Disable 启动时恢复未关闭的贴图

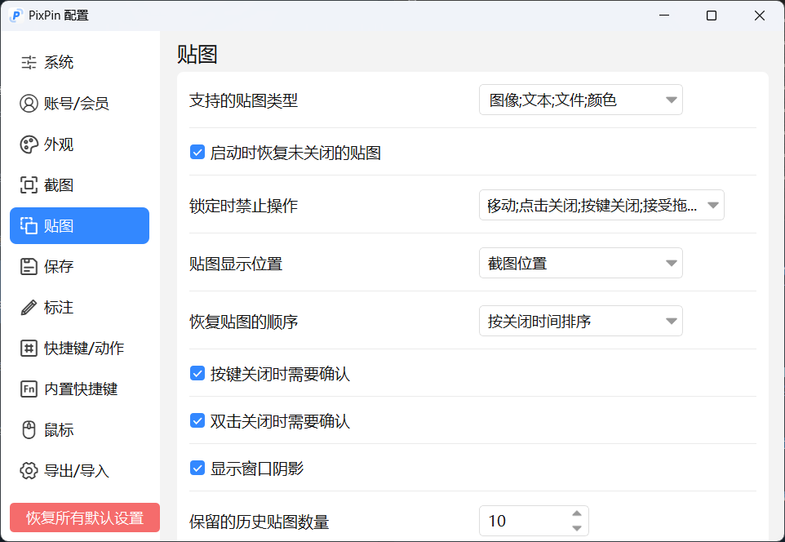click(x=197, y=151)
